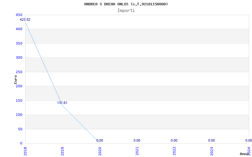Image resolution: width=252 pixels, height=157 pixels.
Task: Click the 0.00 label above 2020
Action: click(x=100, y=140)
